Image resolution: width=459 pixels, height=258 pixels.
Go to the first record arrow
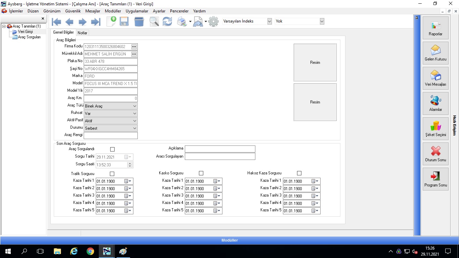[56, 22]
